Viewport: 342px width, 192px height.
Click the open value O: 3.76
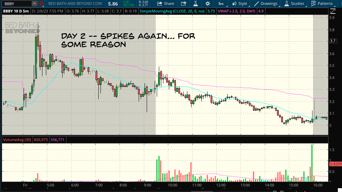(73, 11)
